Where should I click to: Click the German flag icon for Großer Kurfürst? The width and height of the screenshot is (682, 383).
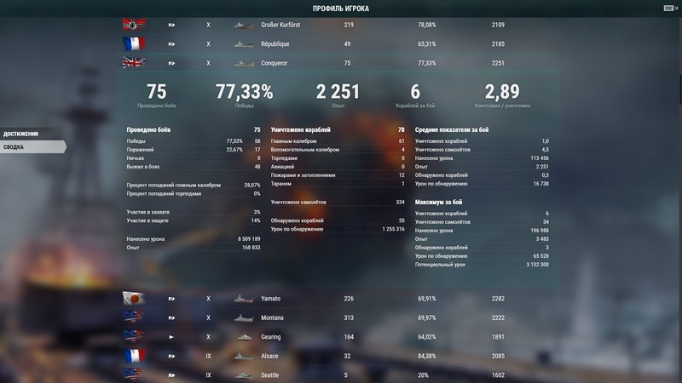coord(134,25)
